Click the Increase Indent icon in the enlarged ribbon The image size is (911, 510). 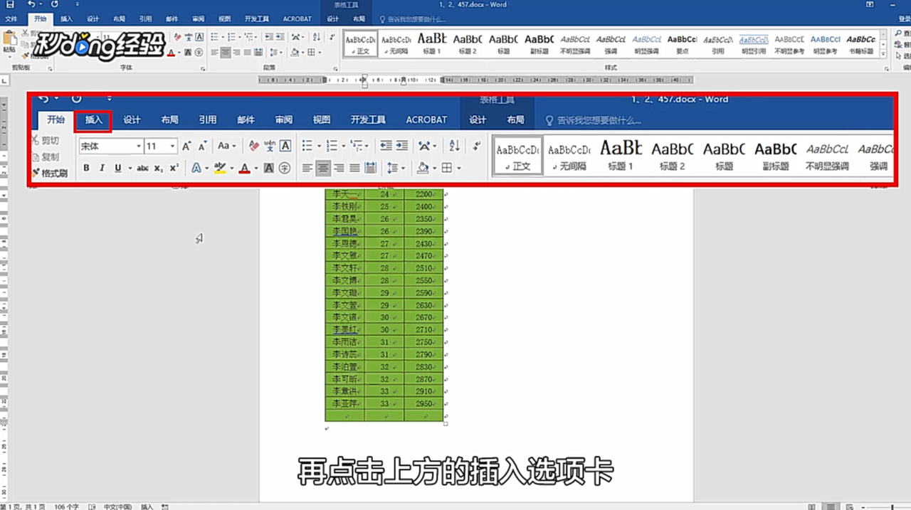[x=402, y=146]
